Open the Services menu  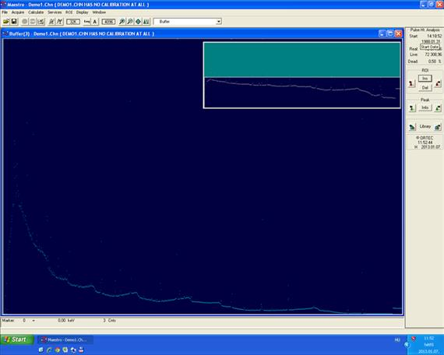(55, 12)
